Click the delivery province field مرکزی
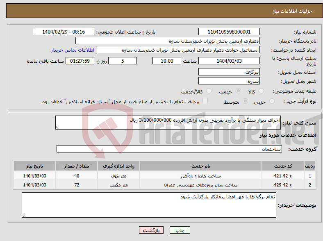The width and height of the screenshot is (323, 241). (x=229, y=72)
